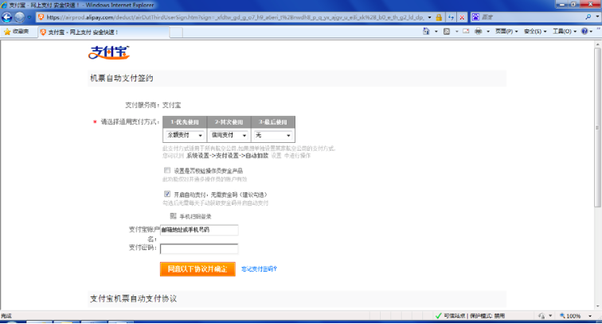
Task: Click the security padlock icon
Action: tap(439, 17)
